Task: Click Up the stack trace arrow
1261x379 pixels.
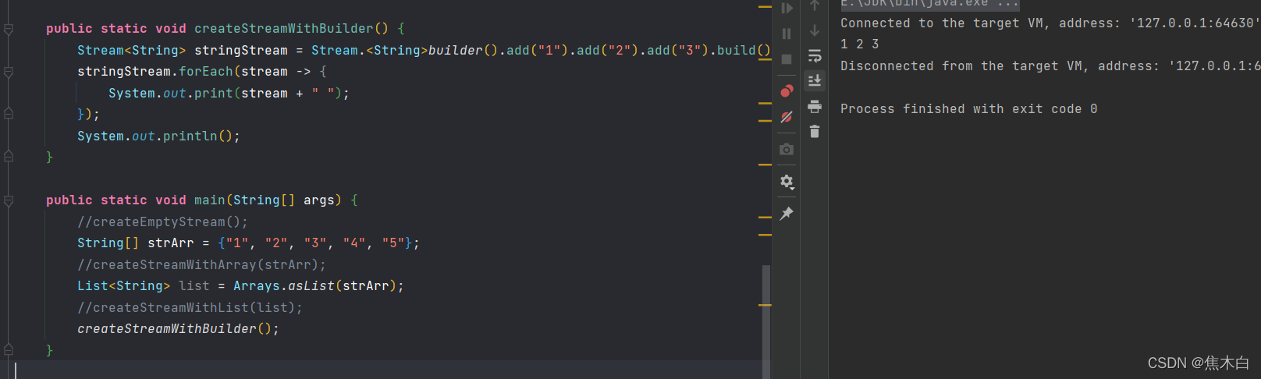Action: click(815, 5)
